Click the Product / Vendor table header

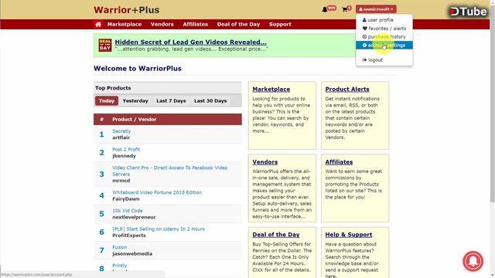[x=134, y=120]
